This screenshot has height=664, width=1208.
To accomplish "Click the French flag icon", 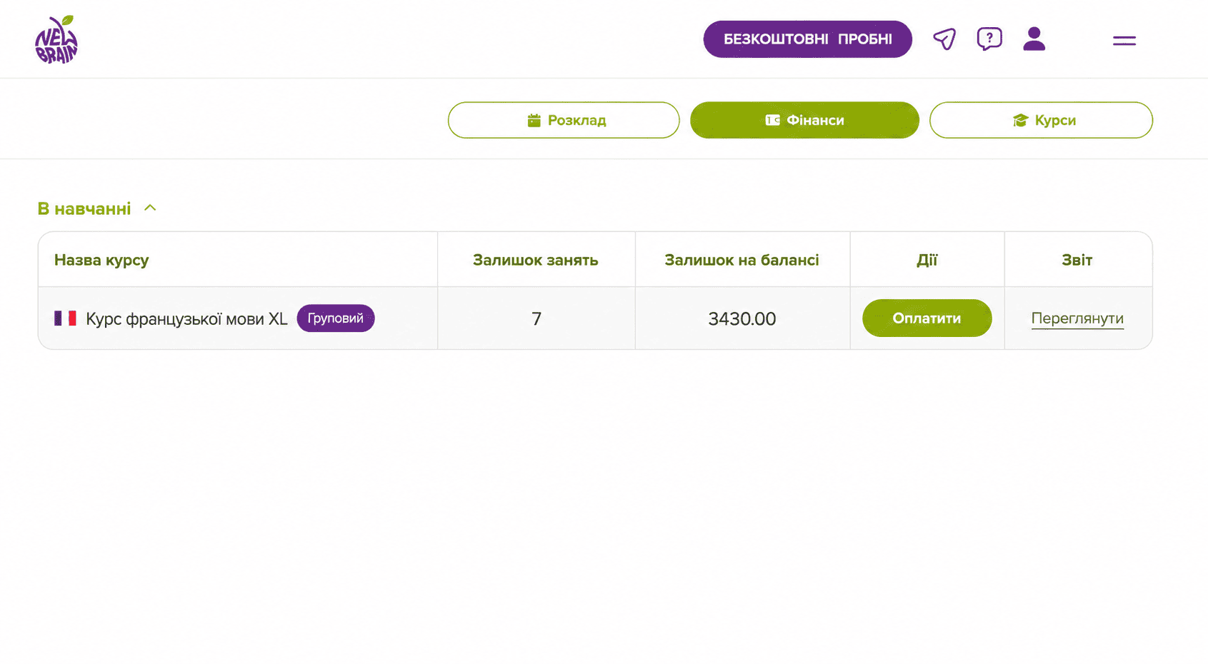I will (65, 318).
